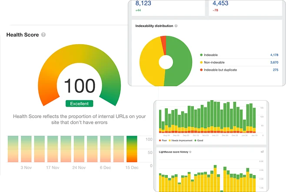Click the Needs improvement legend label
The height and width of the screenshot is (192, 286).
[182, 140]
